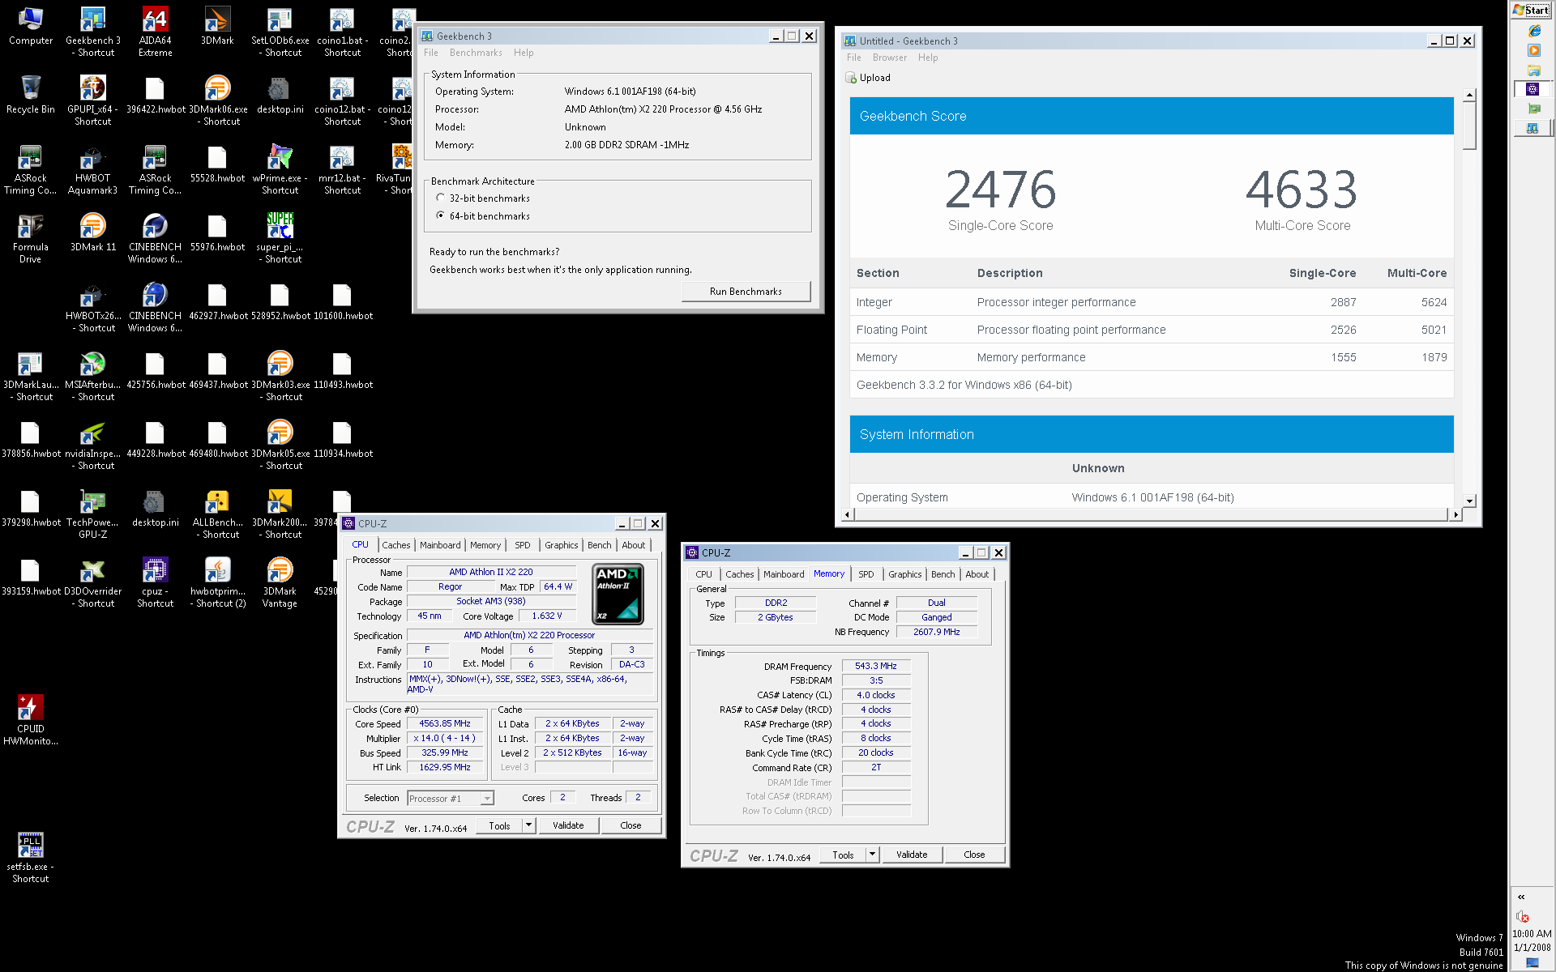Click the scroll down arrow in the Geekbench results
The height and width of the screenshot is (972, 1556).
pyautogui.click(x=1469, y=501)
